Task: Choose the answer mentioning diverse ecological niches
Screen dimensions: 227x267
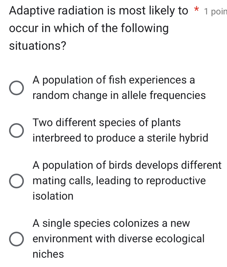Action: click(118, 239)
